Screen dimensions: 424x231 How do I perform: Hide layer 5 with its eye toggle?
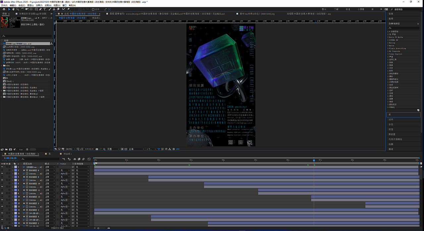(x=2, y=180)
